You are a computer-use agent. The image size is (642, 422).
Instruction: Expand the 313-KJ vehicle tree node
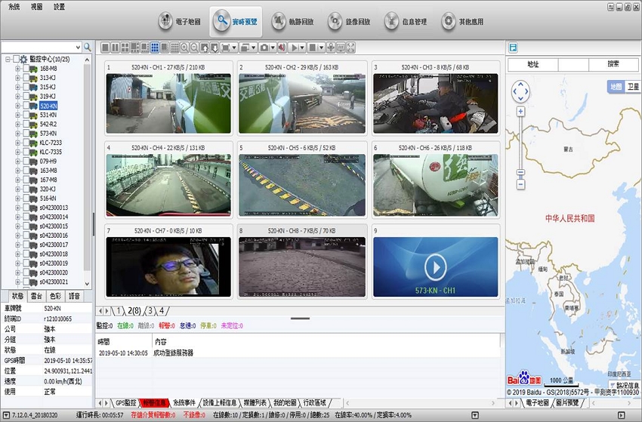coord(18,78)
